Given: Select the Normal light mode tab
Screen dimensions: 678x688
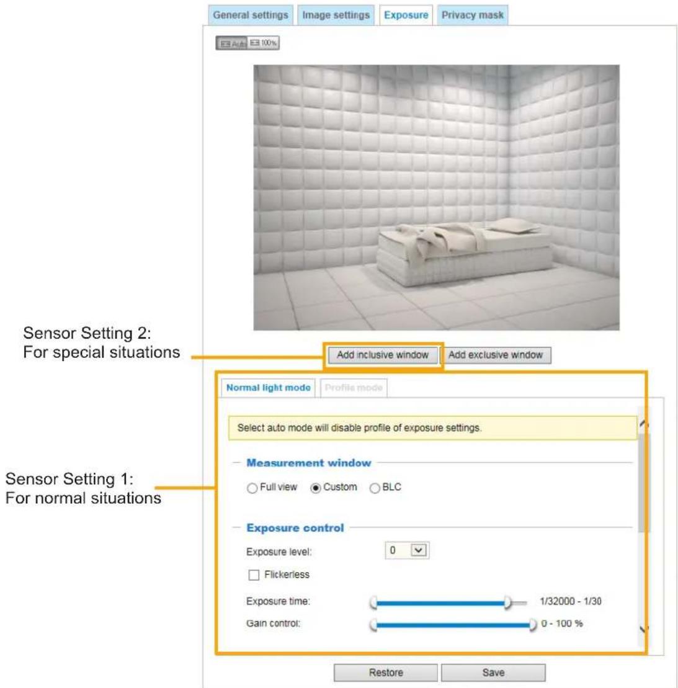Looking at the screenshot, I should [x=268, y=388].
